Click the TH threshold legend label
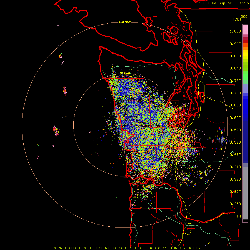The image size is (250, 250). 239,216
